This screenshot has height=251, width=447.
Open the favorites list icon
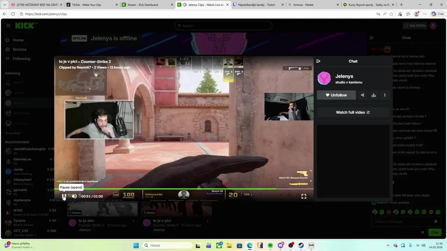[x=408, y=14]
